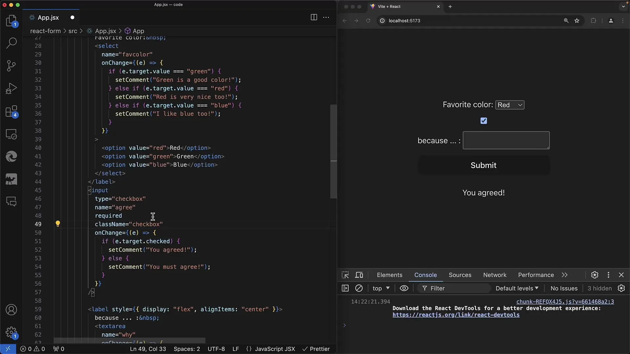Open the Explorer view in activity bar
Screen dimensions: 630x354
click(11, 20)
